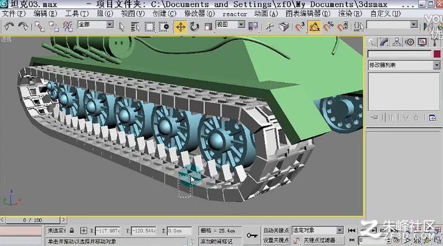Select the Scale tool icon
The image size is (443, 246).
[x=208, y=27]
